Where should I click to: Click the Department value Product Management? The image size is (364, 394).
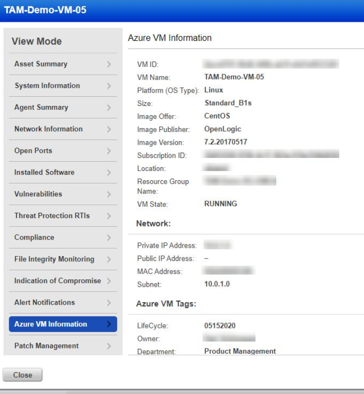point(240,351)
